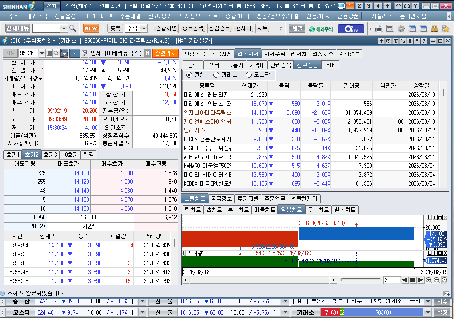Expand the 코스닥 index ticker dropdown

pos(142,313)
